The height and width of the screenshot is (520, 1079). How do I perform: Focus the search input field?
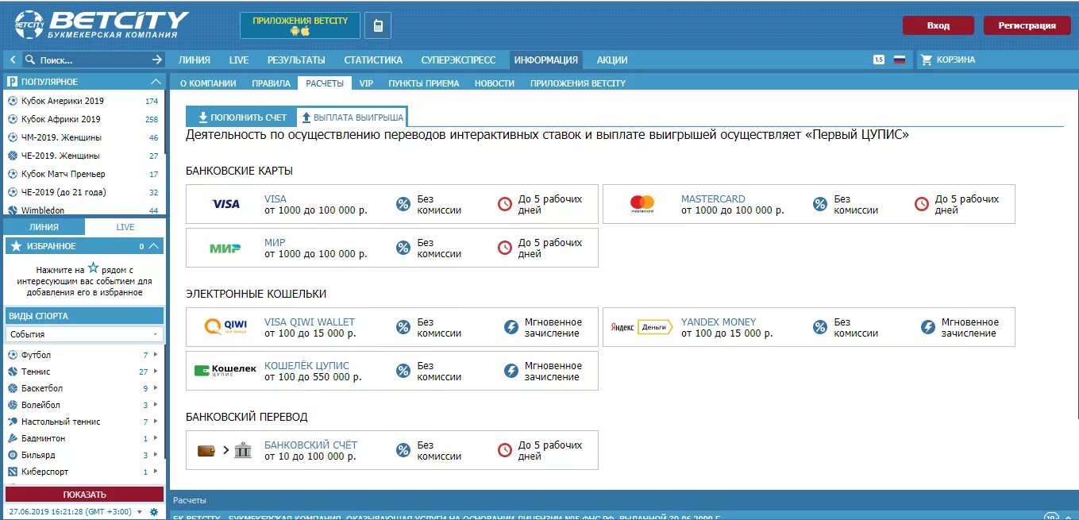93,60
